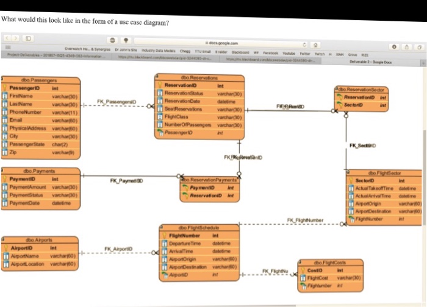Click the home icon beside address bar
Screen dimensions: 427x307
coord(315,45)
